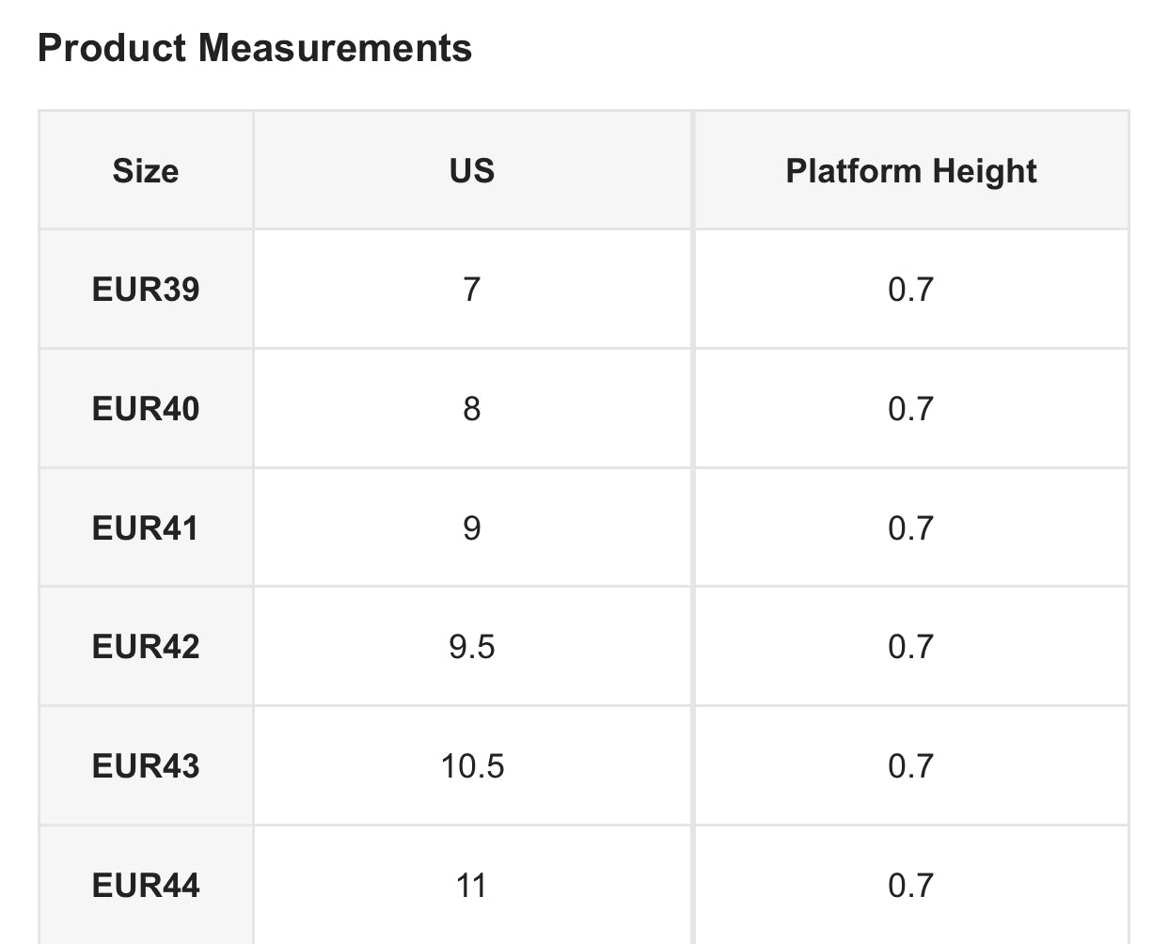
Task: Select the EUR39 size cell
Action: [146, 290]
